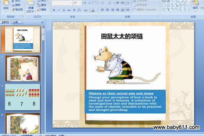Open the Align Text (对齐文本) menu

click(141, 5)
